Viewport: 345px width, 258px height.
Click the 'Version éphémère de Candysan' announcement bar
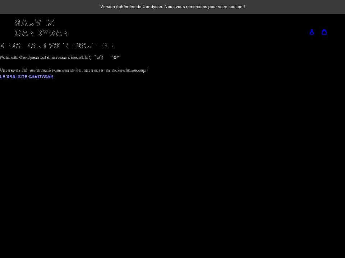172,7
